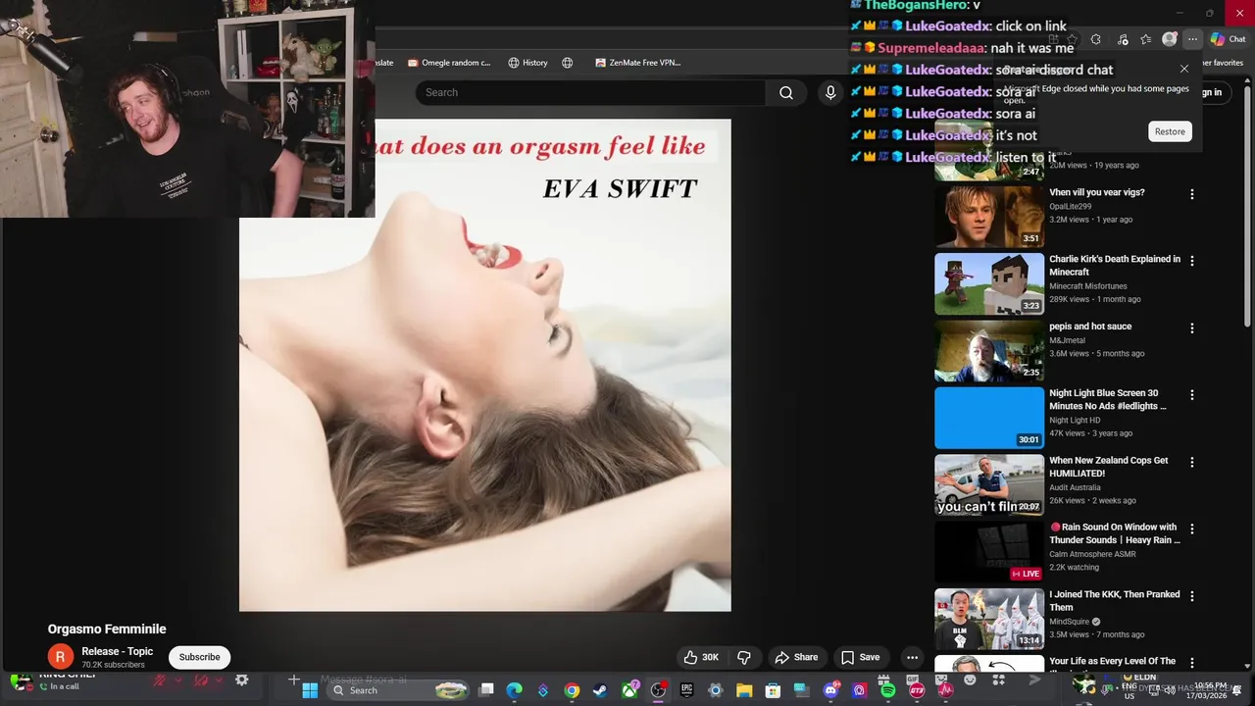Image resolution: width=1255 pixels, height=706 pixels.
Task: Open the Omegle random chat bookmark
Action: point(449,63)
